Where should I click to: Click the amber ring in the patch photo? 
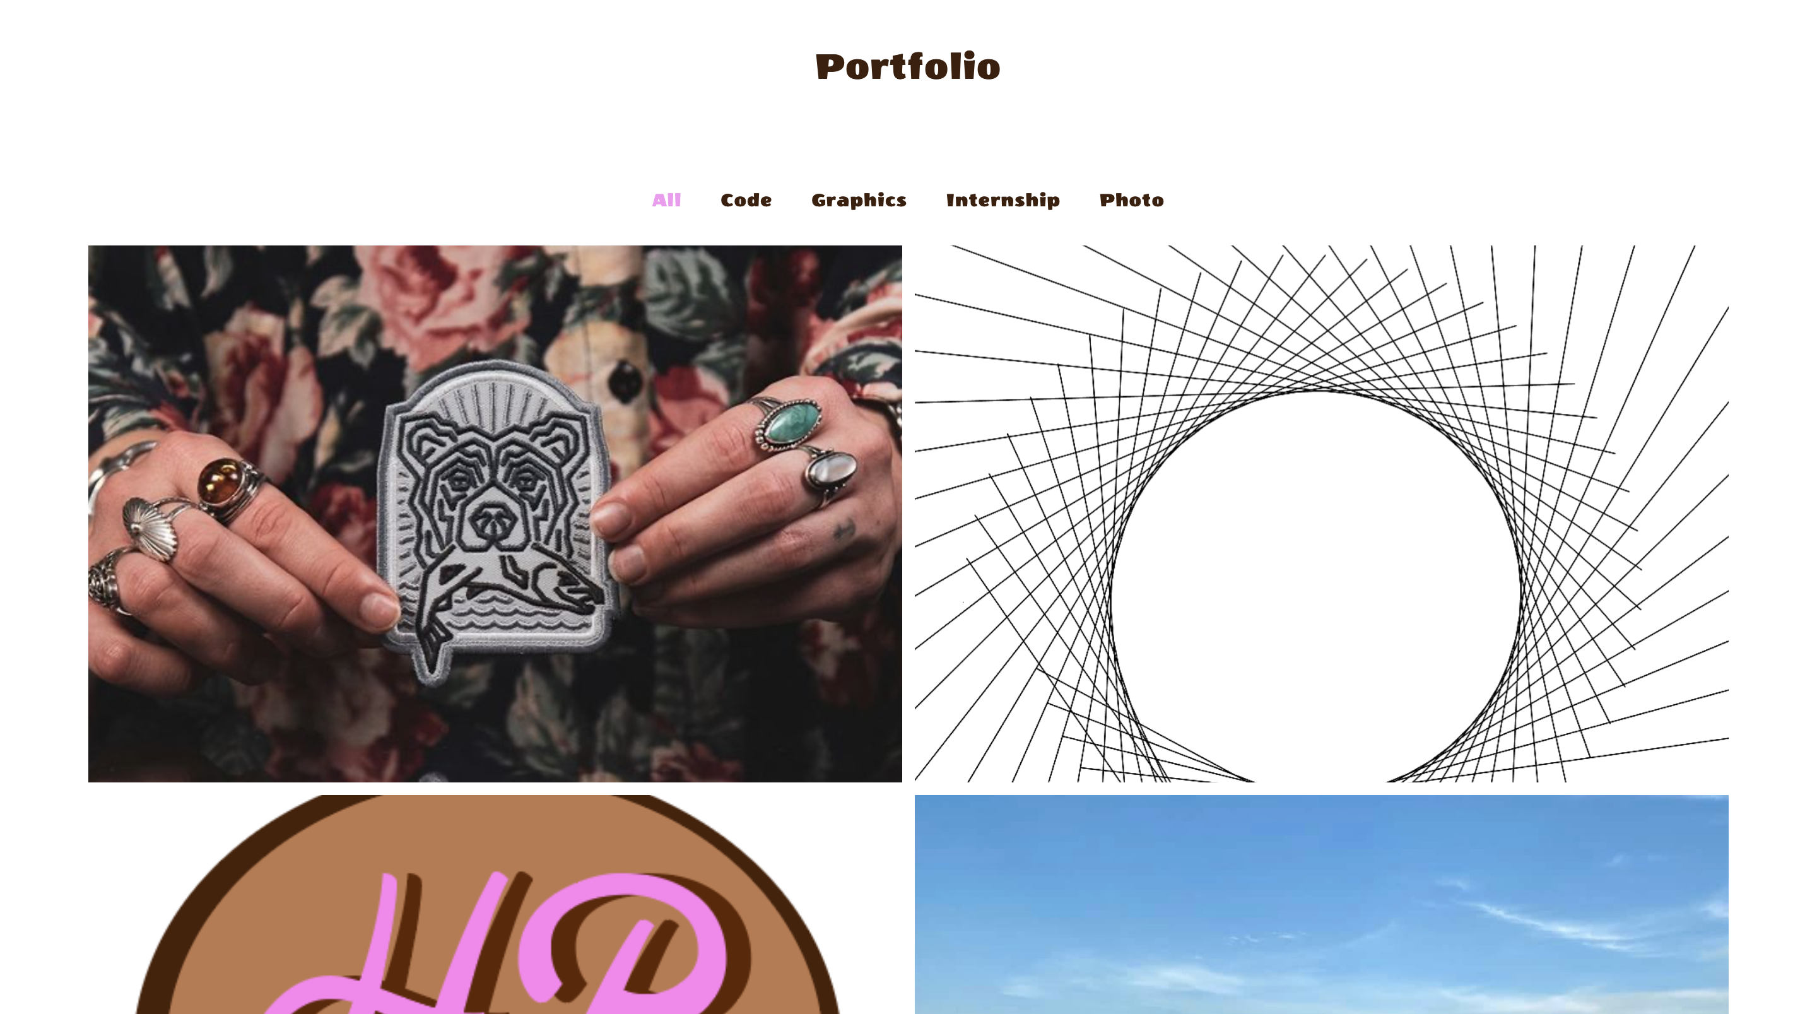tap(221, 481)
